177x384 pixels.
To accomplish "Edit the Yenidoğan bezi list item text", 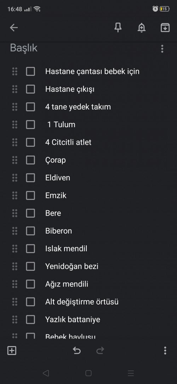I will click(72, 266).
